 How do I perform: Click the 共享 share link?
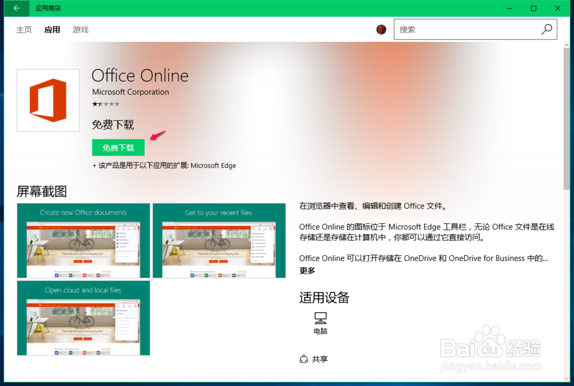pyautogui.click(x=320, y=359)
